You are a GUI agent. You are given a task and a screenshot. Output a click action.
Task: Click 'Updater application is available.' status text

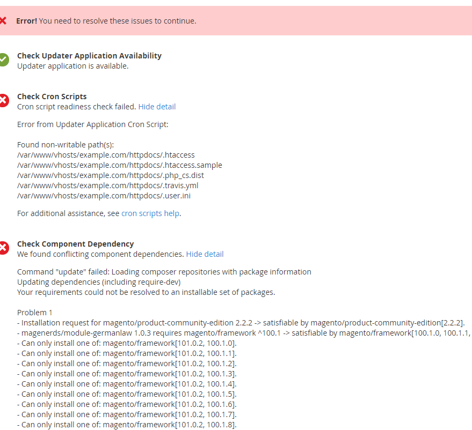[72, 66]
